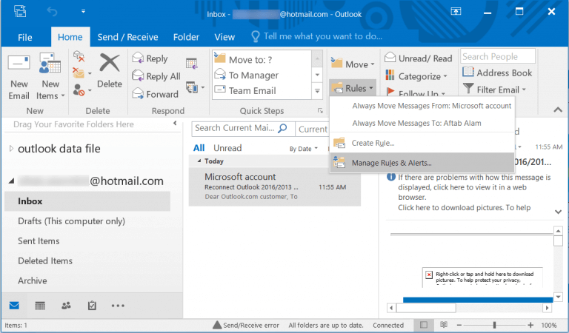Open the View tab
This screenshot has height=333, width=569.
click(224, 37)
